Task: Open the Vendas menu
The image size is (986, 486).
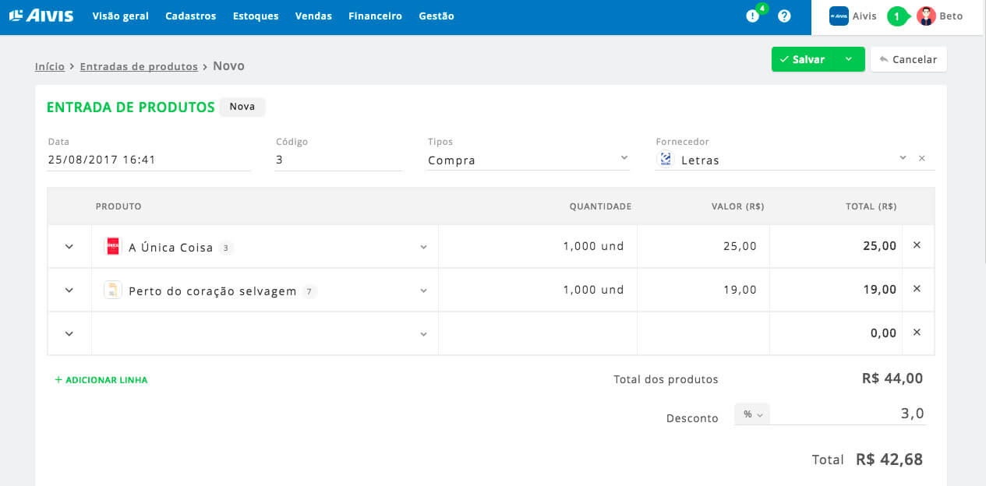Action: coord(313,16)
